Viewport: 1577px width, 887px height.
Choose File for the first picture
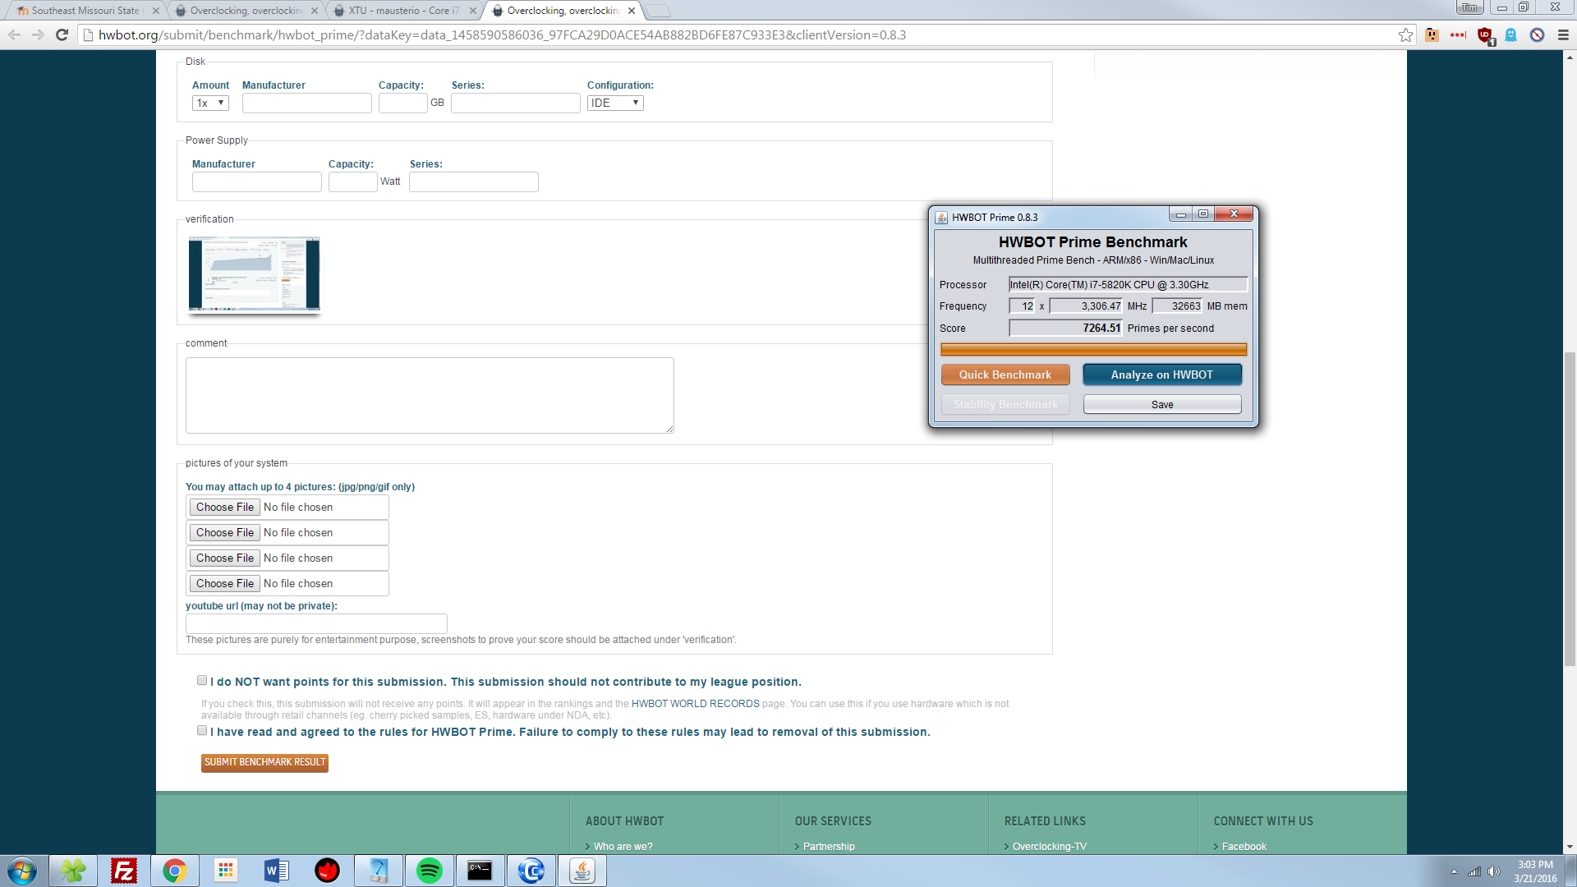[225, 507]
